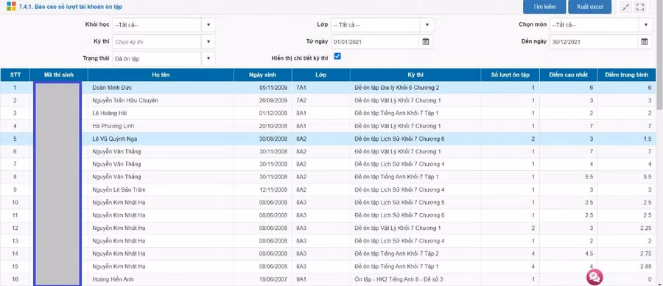
Task: Click report title 7.4.1 Báo cáo số lượt
Action: 71,7
